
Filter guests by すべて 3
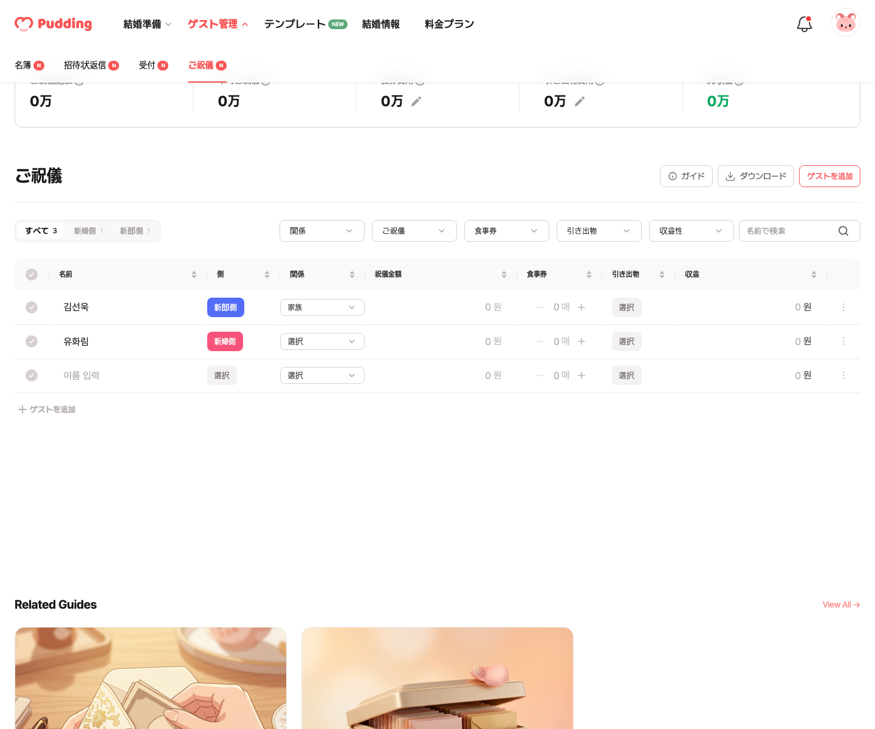click(x=41, y=231)
